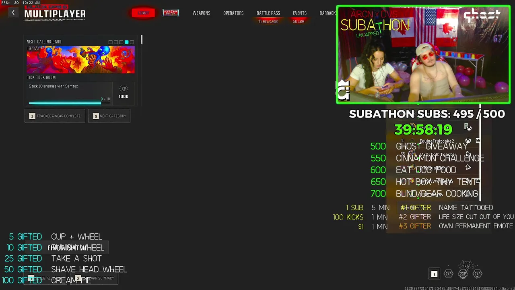Click the Tier 1/3 label on the card

pyautogui.click(x=33, y=49)
